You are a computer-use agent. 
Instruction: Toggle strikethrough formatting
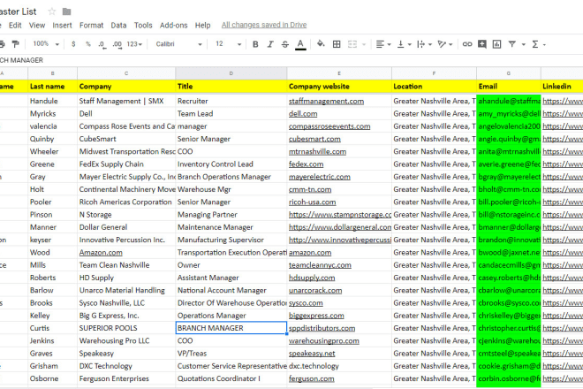pos(285,44)
